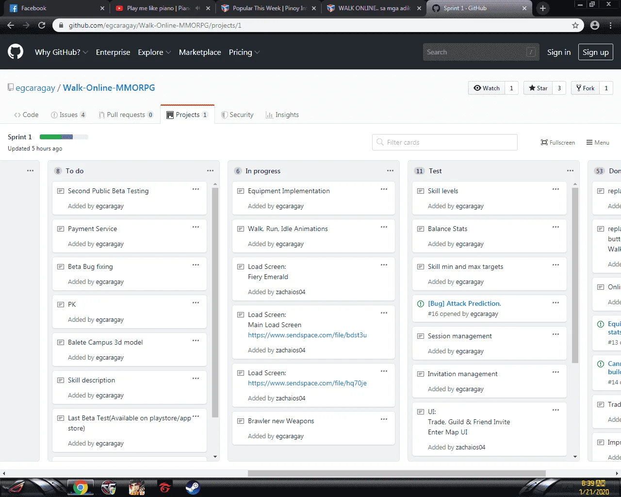Open options for Skill description card
Screen dimensions: 621x497
[x=196, y=379]
